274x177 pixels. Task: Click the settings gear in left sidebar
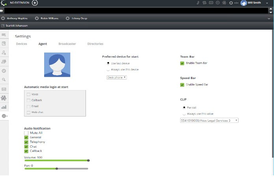pyautogui.click(x=4, y=116)
